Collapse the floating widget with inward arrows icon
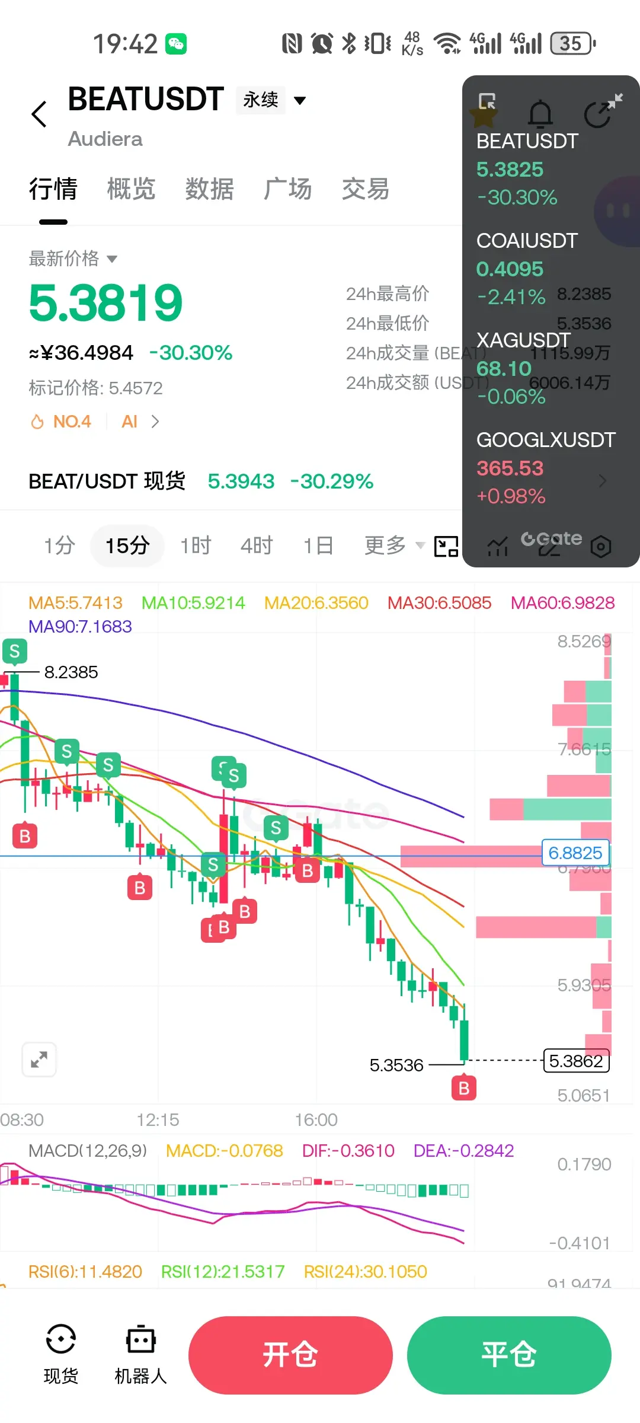This screenshot has height=1423, width=640. (615, 101)
